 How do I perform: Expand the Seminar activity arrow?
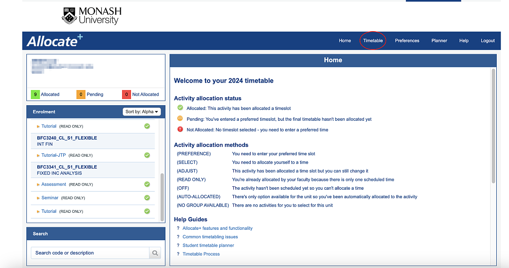click(x=38, y=198)
